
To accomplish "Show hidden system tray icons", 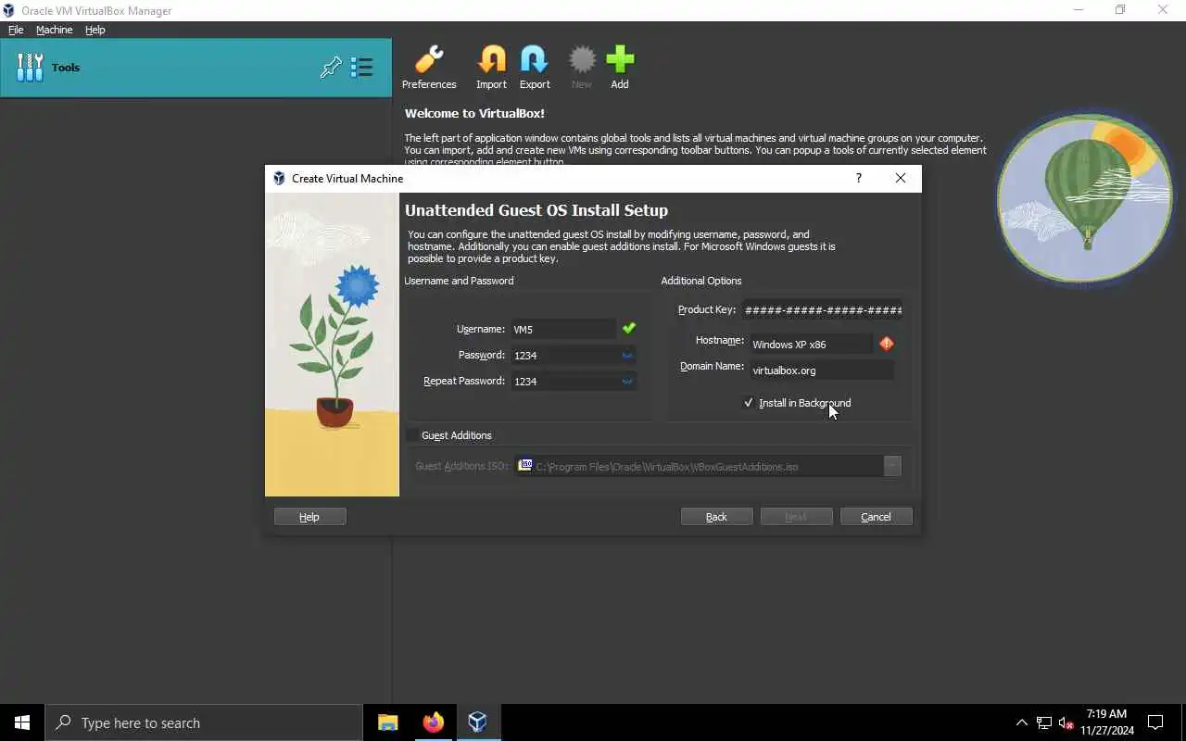I will pyautogui.click(x=1021, y=722).
